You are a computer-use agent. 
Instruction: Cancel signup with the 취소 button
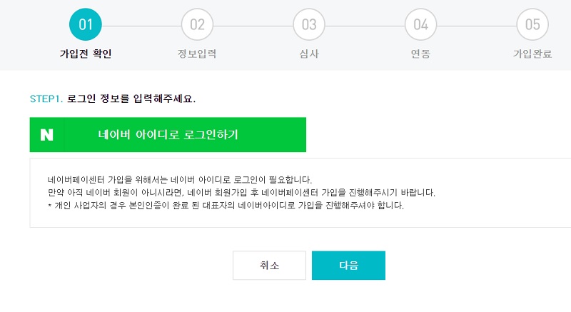coord(269,266)
